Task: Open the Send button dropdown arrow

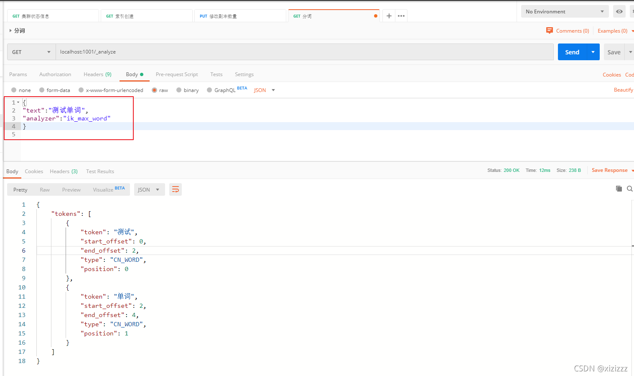Action: [x=593, y=52]
